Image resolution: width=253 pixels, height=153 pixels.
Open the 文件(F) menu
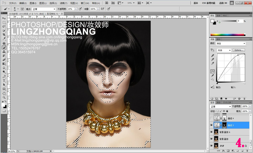click(13, 3)
